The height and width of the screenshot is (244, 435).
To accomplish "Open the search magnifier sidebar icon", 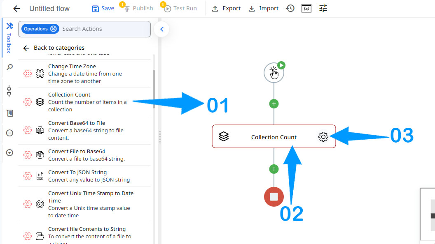I will 10,67.
